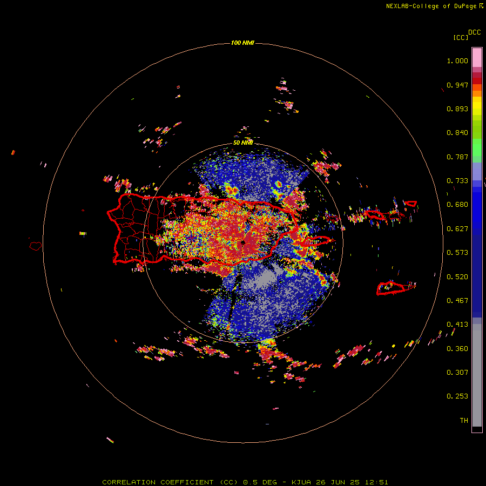Click the 50 NMI range ring label
This screenshot has width=486, height=486.
coord(243,143)
